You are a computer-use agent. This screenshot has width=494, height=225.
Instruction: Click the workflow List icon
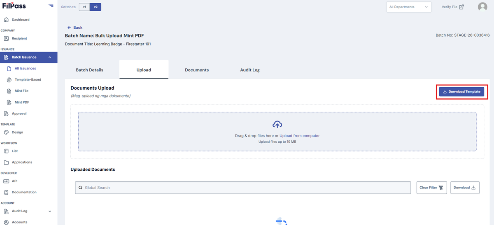[6, 151]
